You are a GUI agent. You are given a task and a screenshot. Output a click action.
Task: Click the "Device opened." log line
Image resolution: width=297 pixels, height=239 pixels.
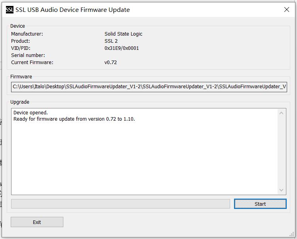point(30,113)
